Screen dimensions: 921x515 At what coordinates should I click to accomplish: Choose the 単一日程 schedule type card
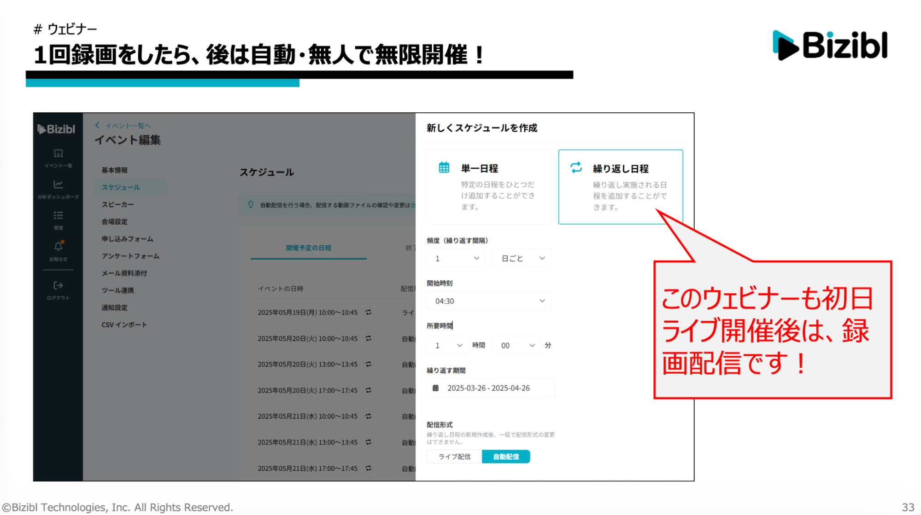click(488, 187)
